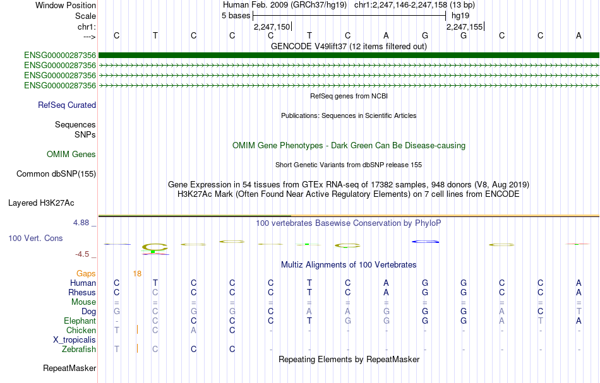
Task: Open GENCODE V49lift37 (12 items filtered out) title
Action: (x=349, y=46)
